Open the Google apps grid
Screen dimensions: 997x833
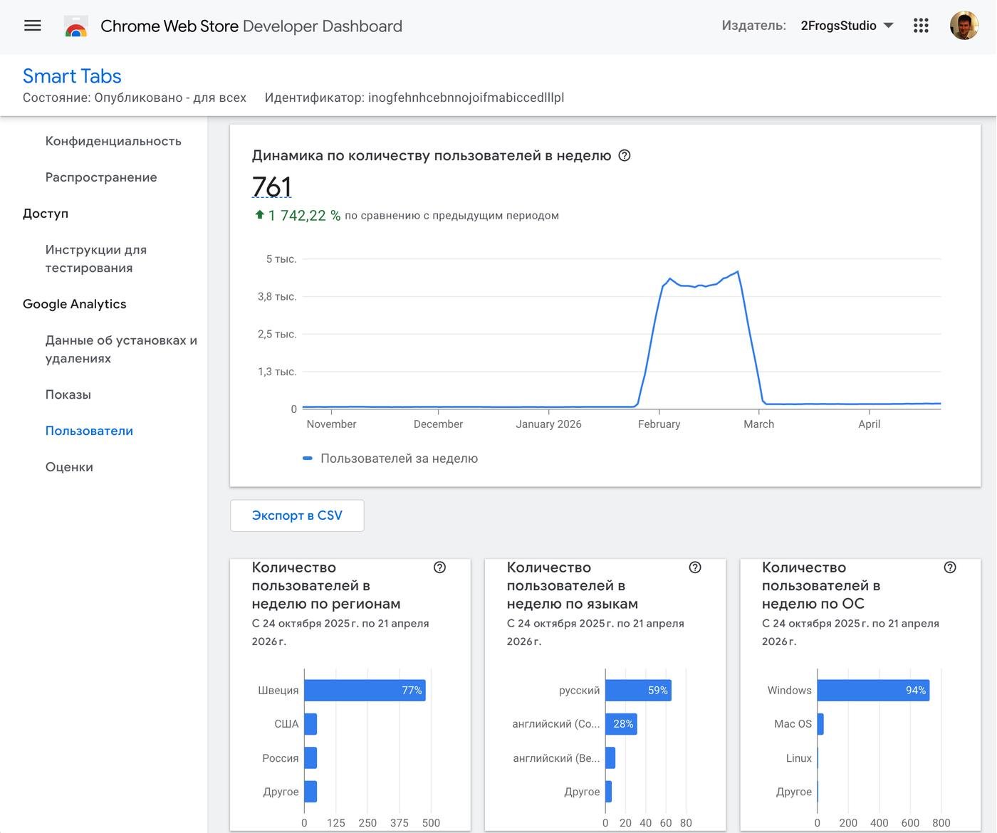tap(921, 26)
